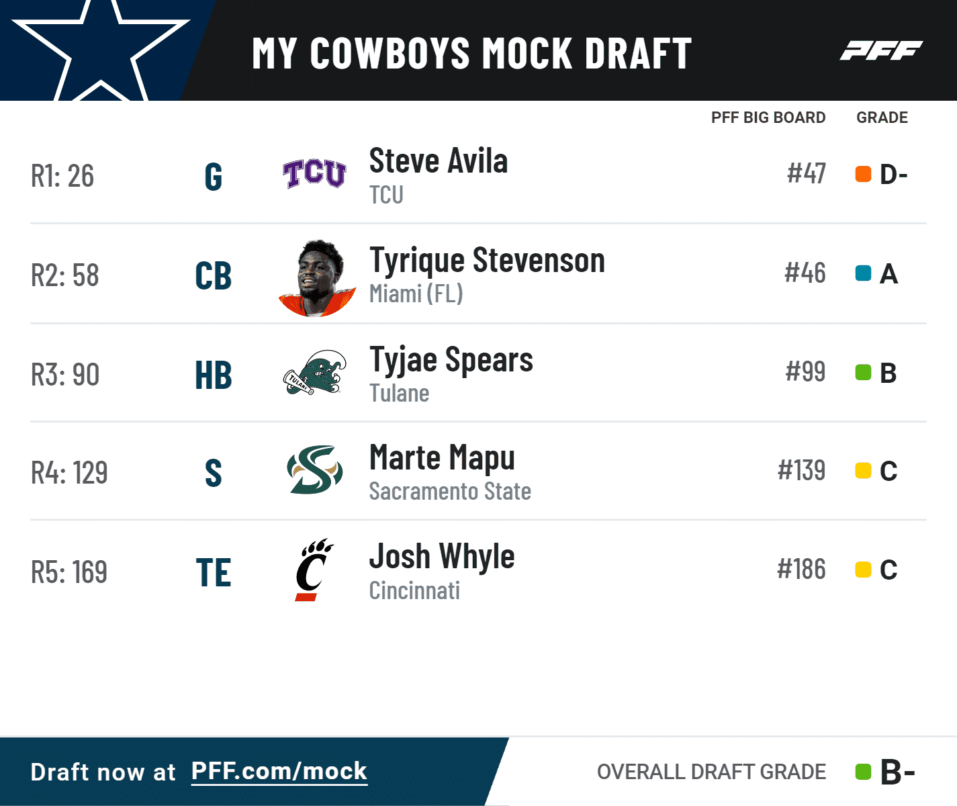Viewport: 957px width, 806px height.
Task: Open the PFF.com/mock link
Action: [x=279, y=771]
